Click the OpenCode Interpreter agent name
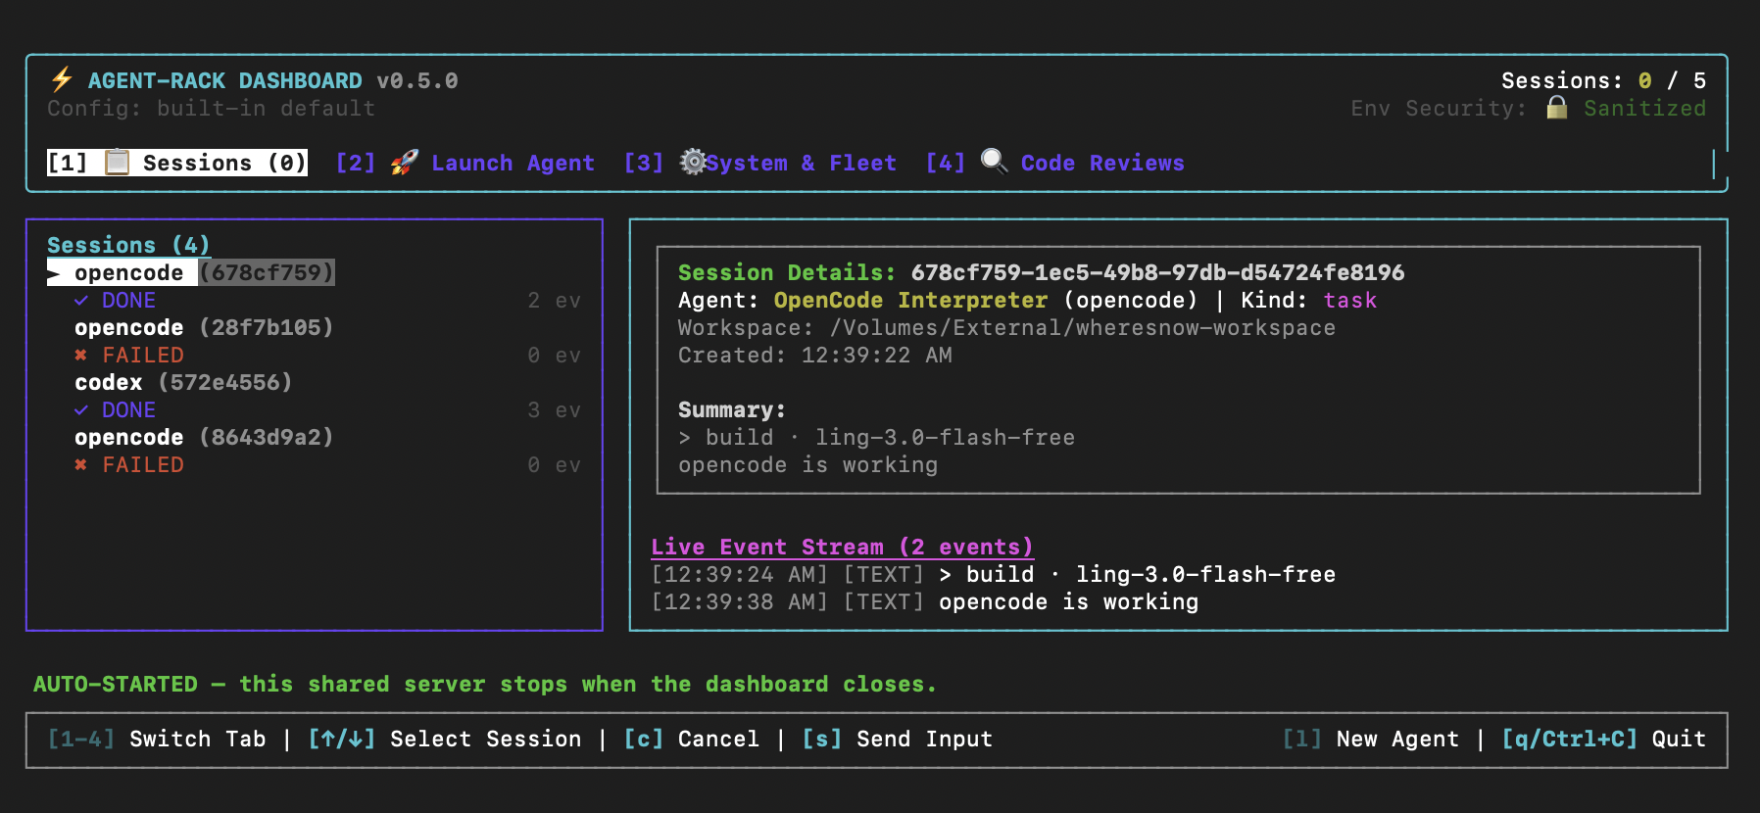 pos(911,300)
